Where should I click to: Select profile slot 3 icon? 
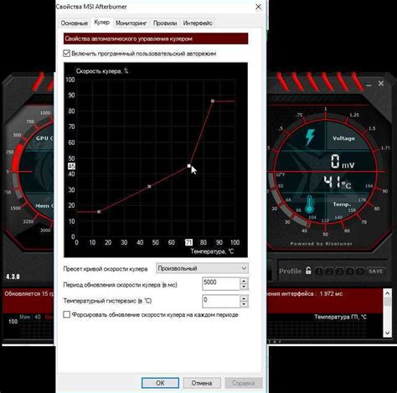click(x=339, y=271)
